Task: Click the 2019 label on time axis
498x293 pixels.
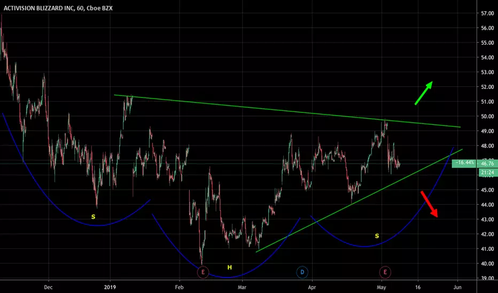Action: tap(110, 287)
